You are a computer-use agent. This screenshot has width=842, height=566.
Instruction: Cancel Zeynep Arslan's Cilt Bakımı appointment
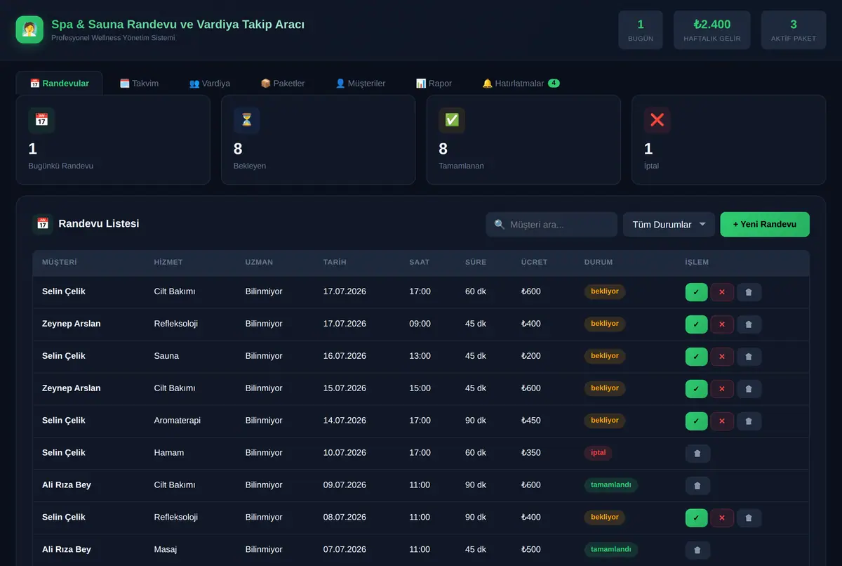tap(722, 389)
